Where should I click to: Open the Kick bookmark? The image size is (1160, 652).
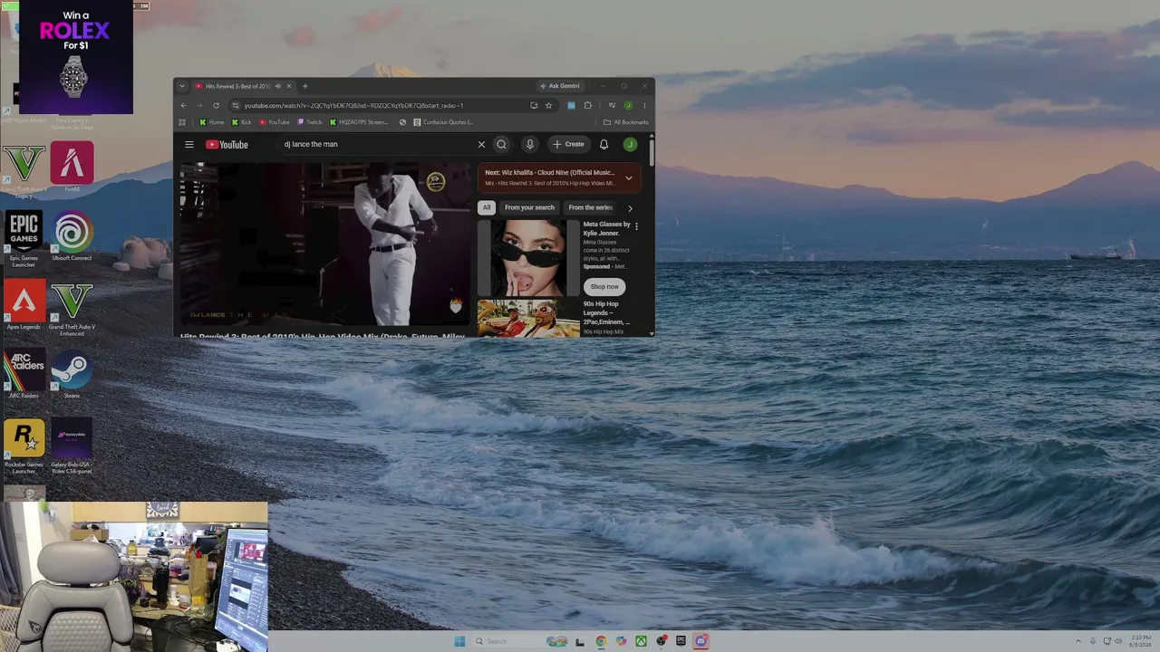(x=242, y=122)
